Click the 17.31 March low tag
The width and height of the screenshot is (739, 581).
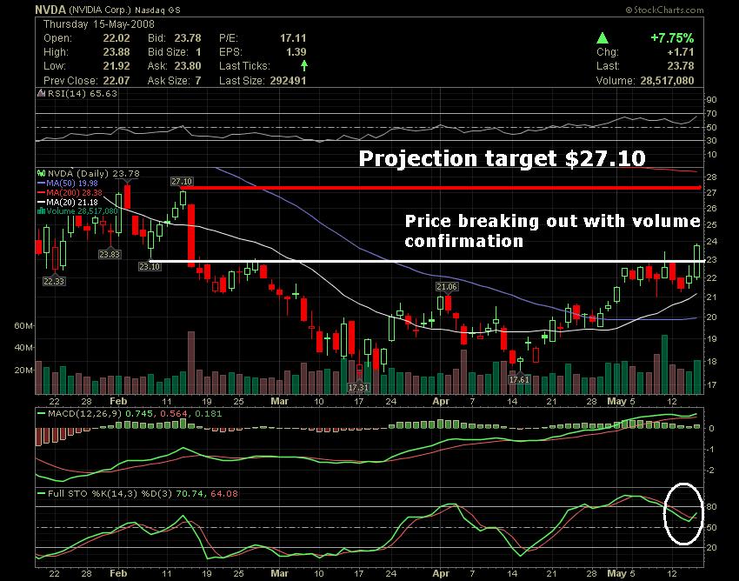point(359,388)
